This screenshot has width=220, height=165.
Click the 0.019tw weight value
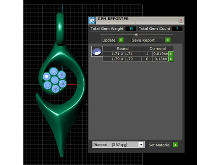coord(160,54)
